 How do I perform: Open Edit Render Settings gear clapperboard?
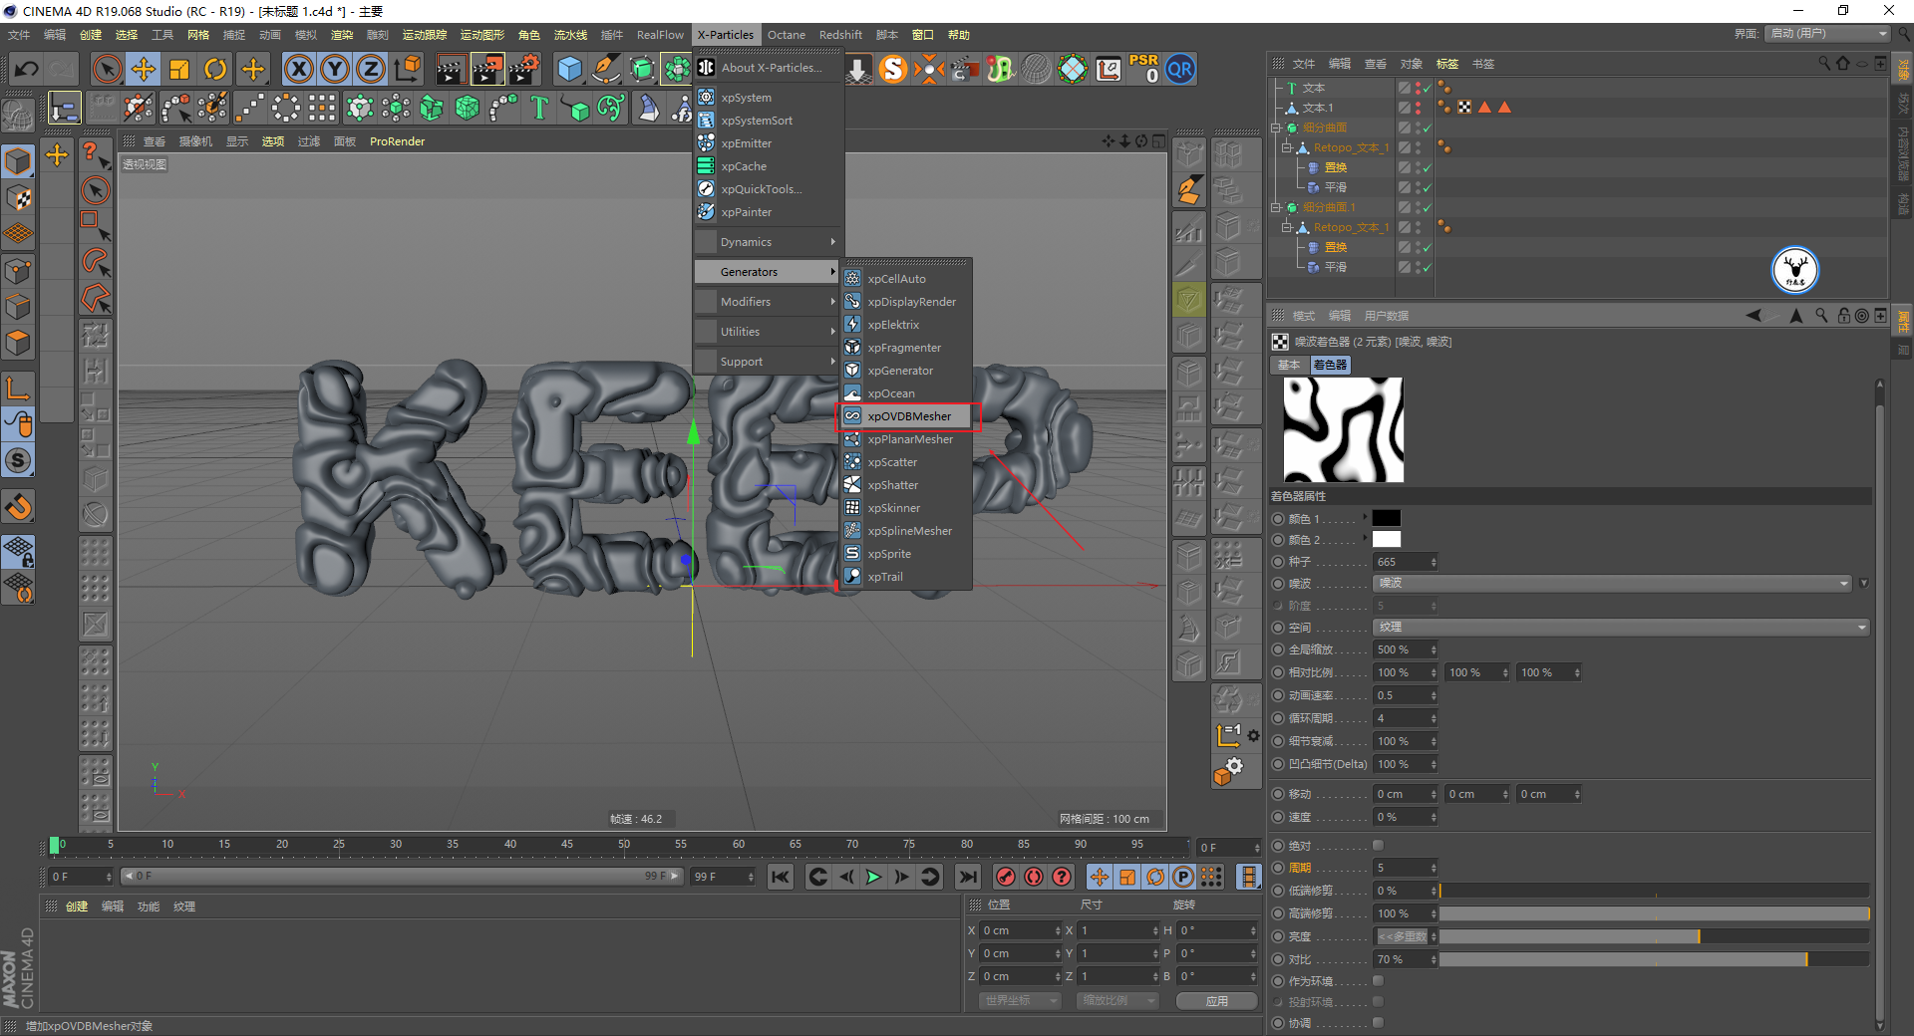[524, 69]
